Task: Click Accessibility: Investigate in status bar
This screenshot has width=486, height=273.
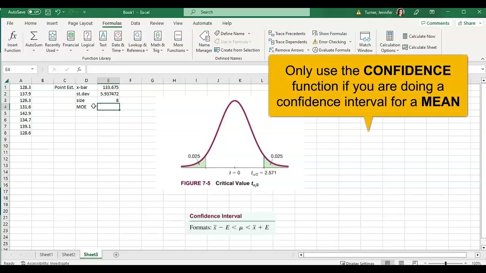Action: (45, 264)
